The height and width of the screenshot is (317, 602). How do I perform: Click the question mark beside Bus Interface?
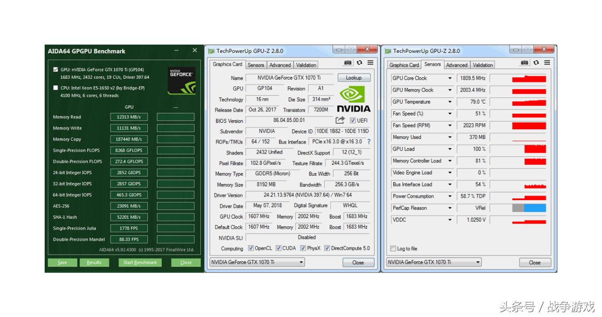click(370, 142)
